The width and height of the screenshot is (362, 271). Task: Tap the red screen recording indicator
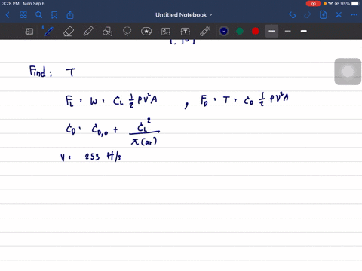pos(314,4)
